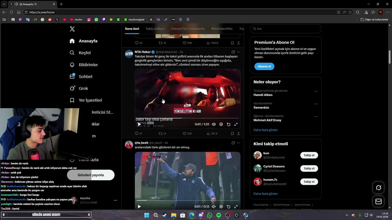This screenshot has width=392, height=220.
Task: Follow husam.7z with Takip et
Action: pos(309,182)
